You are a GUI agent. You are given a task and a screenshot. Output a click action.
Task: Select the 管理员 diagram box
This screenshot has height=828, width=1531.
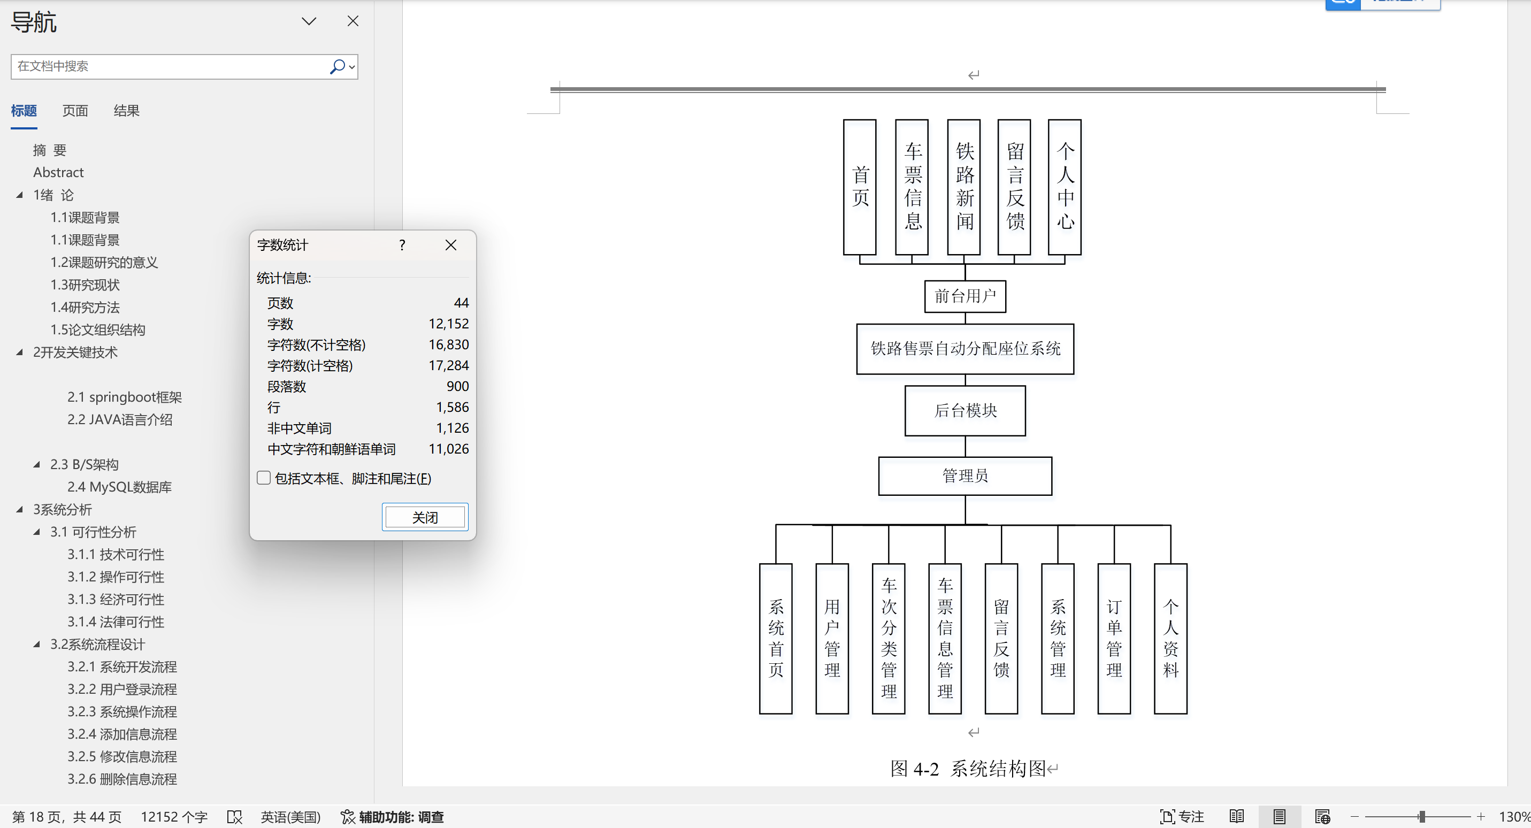pyautogui.click(x=965, y=476)
